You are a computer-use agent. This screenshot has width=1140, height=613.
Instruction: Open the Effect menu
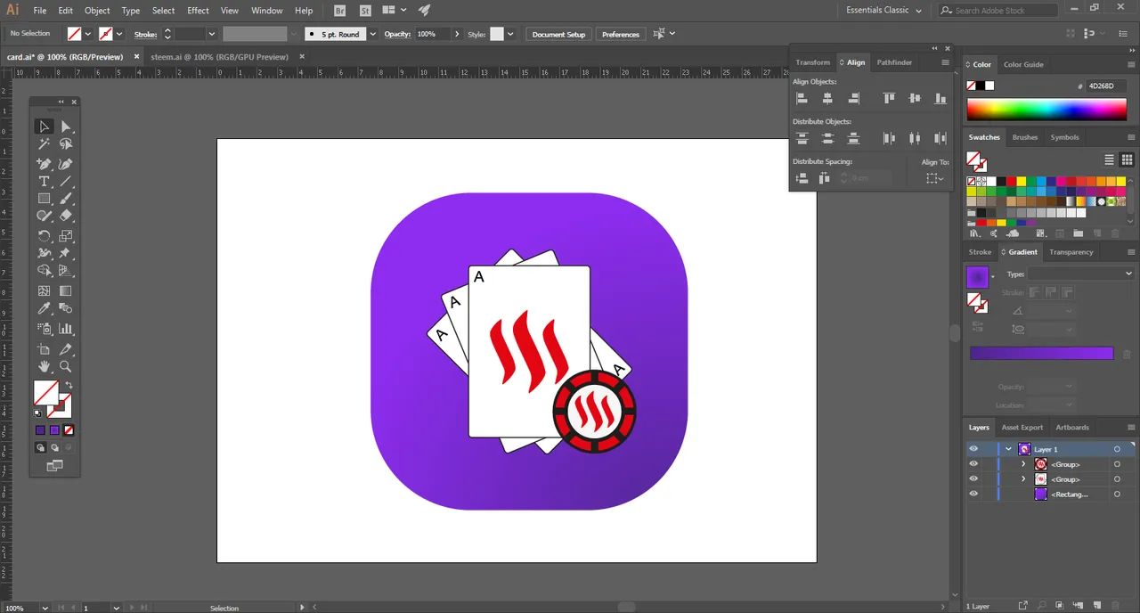[198, 11]
